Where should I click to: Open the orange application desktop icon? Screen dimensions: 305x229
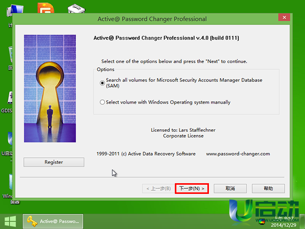[x=46, y=8]
